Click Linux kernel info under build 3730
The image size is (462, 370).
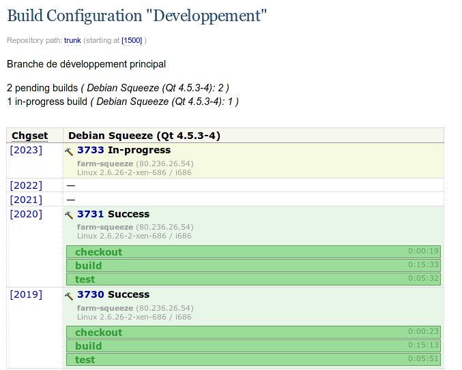134,317
